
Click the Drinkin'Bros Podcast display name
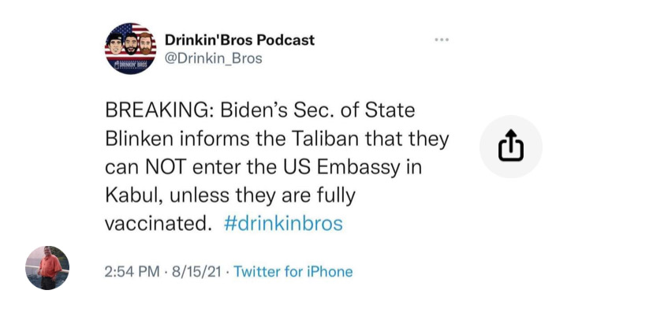[240, 40]
